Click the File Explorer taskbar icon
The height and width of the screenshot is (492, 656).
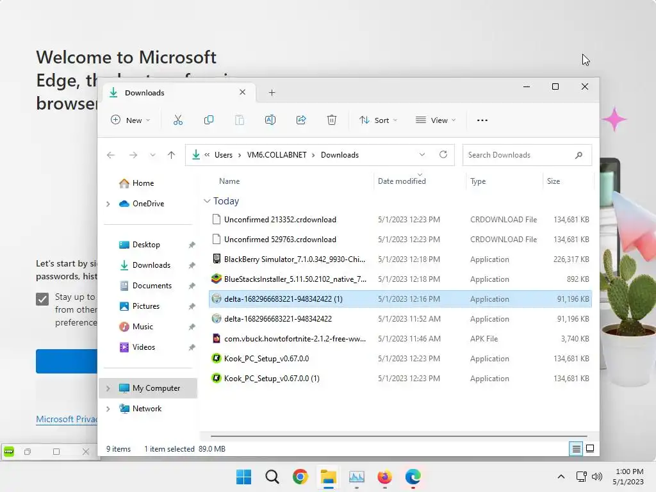click(x=329, y=477)
